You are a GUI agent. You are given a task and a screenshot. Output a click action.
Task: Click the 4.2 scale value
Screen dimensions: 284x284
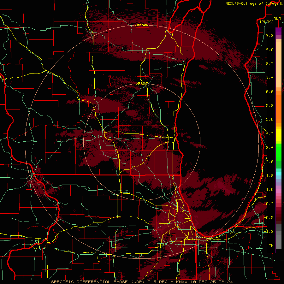tap(270, 134)
